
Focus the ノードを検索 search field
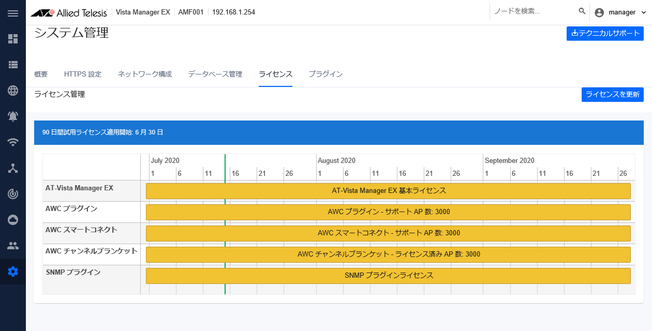(x=533, y=11)
